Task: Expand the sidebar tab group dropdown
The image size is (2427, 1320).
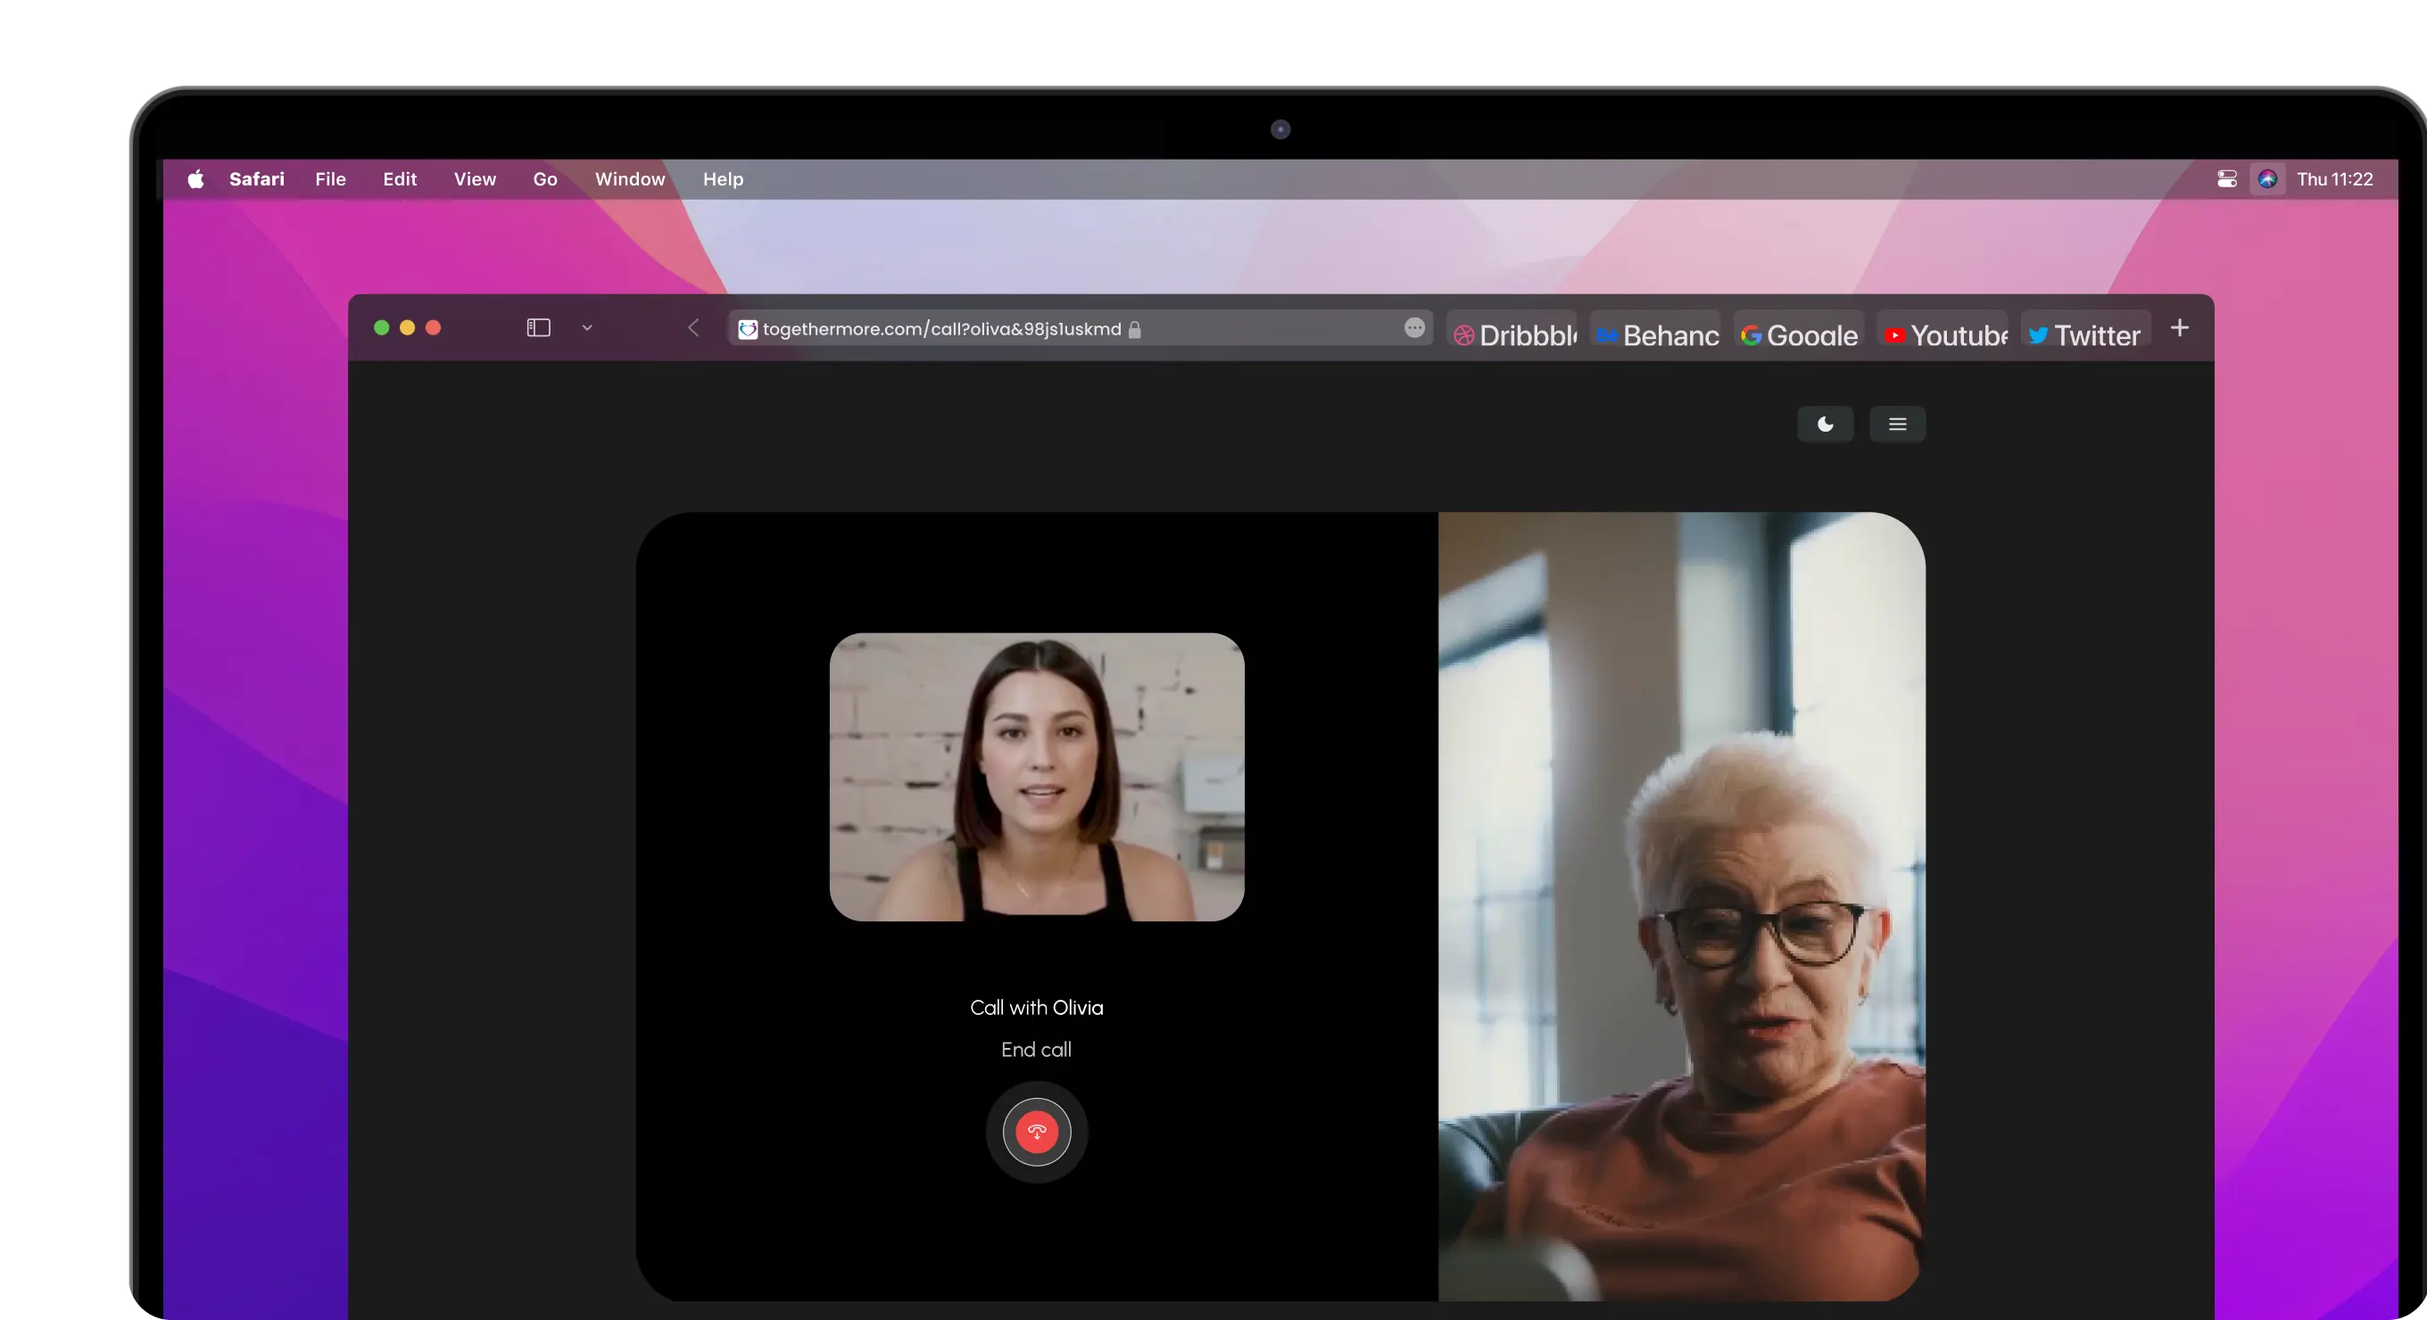Action: (x=587, y=327)
